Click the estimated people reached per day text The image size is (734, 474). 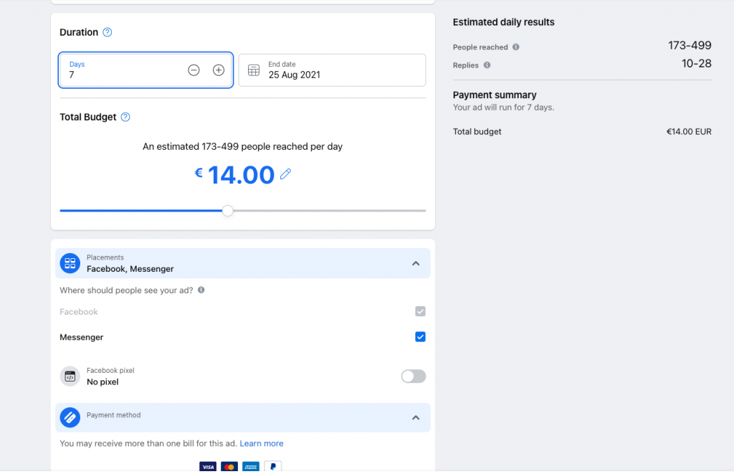point(242,146)
